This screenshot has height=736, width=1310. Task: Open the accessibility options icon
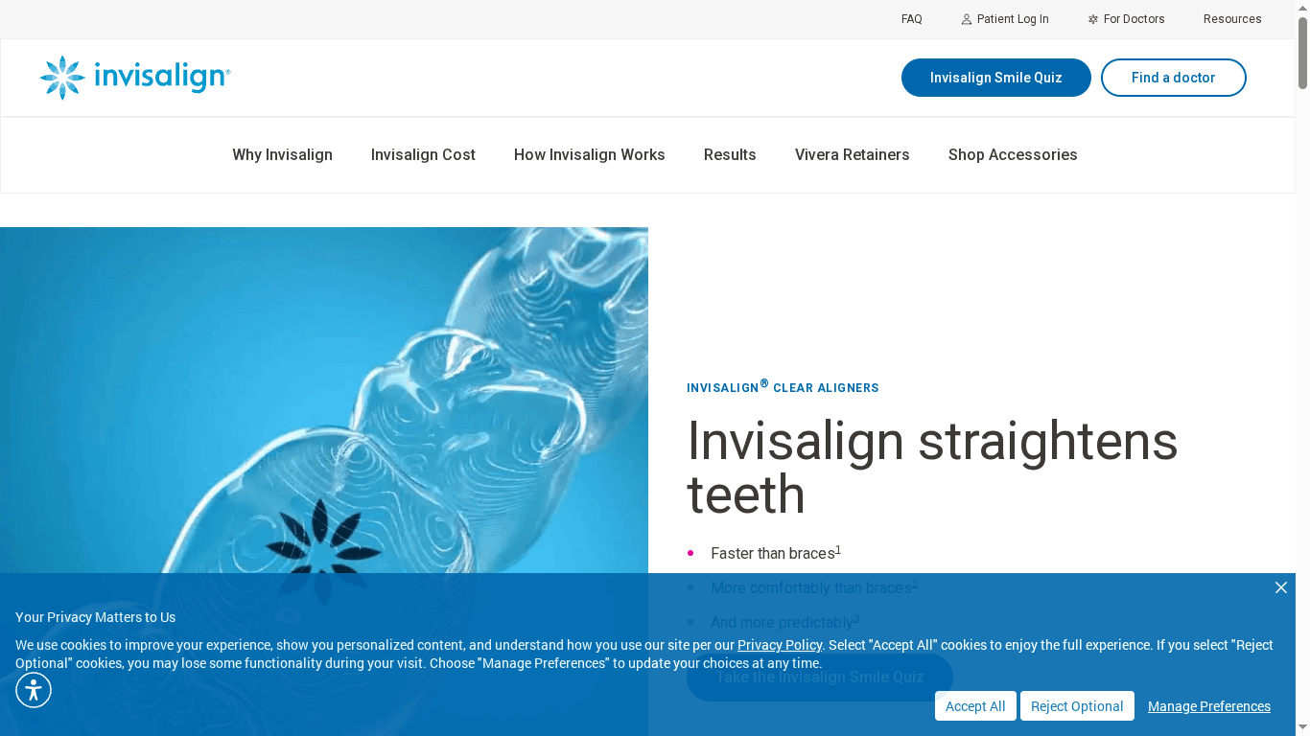point(34,690)
